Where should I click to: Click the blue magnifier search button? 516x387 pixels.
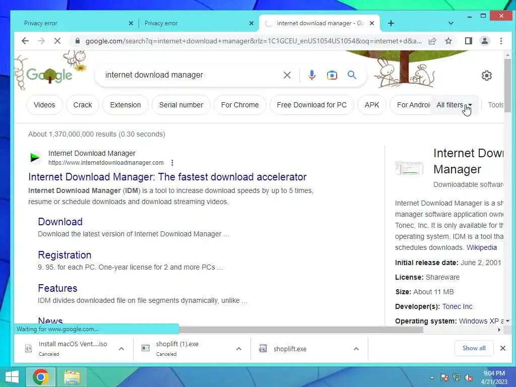coord(352,75)
